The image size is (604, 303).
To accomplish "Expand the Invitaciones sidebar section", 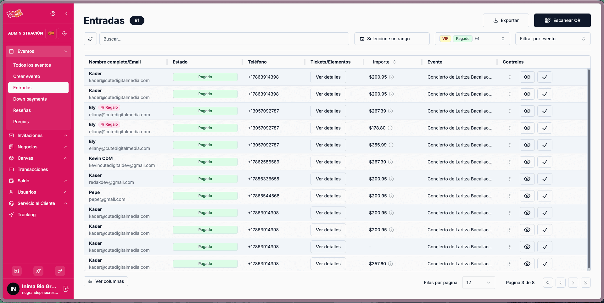I will [38, 135].
